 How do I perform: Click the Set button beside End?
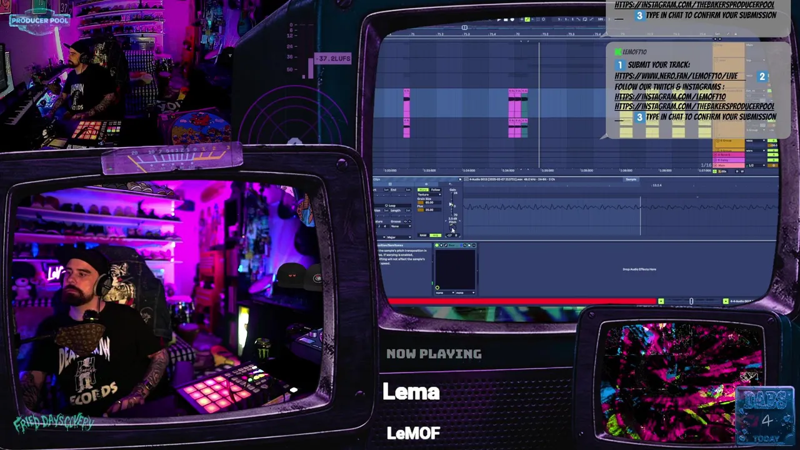(408, 190)
